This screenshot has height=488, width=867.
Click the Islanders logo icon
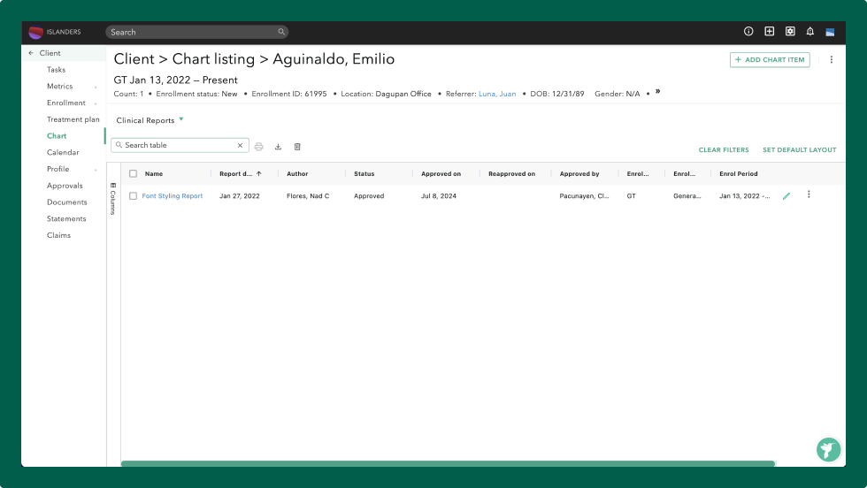point(36,33)
